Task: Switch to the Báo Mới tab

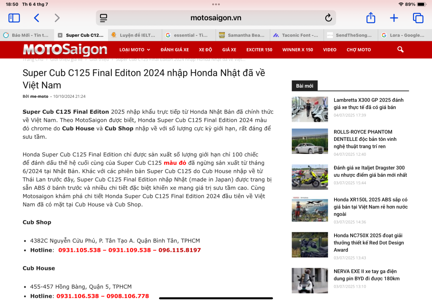Action: pyautogui.click(x=27, y=35)
